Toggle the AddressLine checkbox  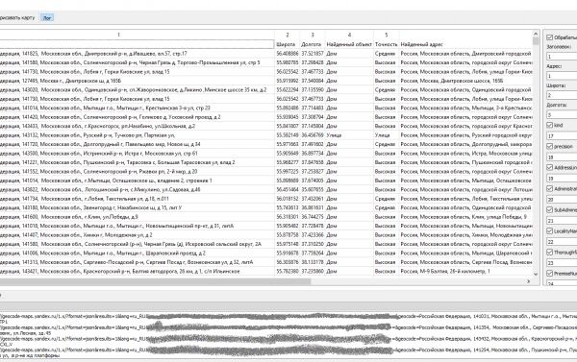point(549,168)
